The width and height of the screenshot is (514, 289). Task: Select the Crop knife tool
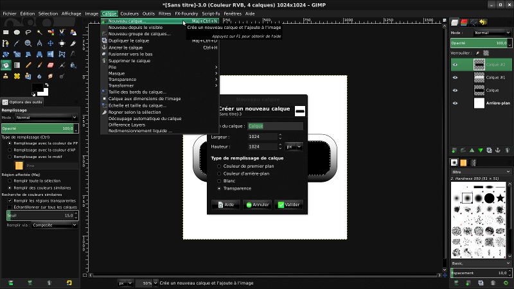click(x=73, y=43)
